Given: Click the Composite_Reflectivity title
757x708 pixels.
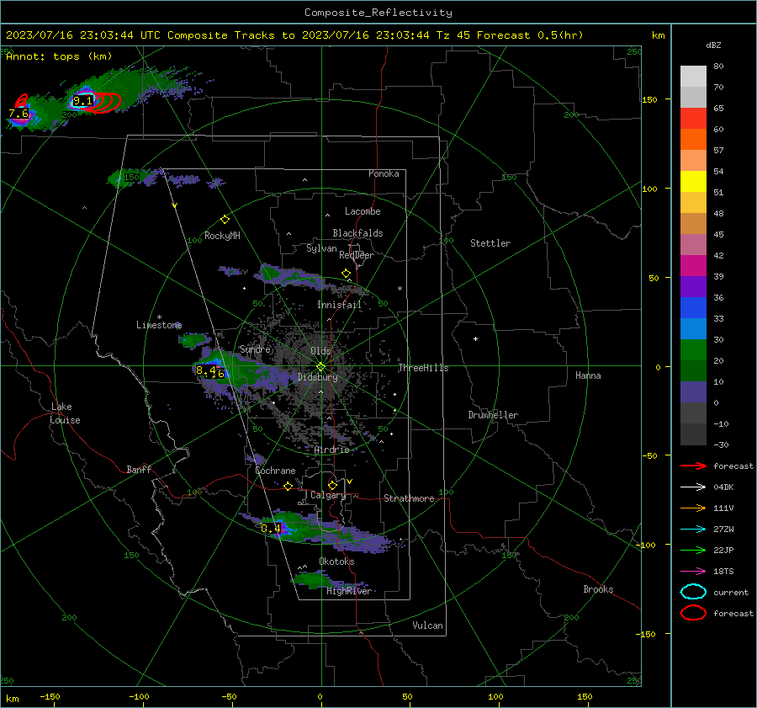Looking at the screenshot, I should pyautogui.click(x=378, y=13).
